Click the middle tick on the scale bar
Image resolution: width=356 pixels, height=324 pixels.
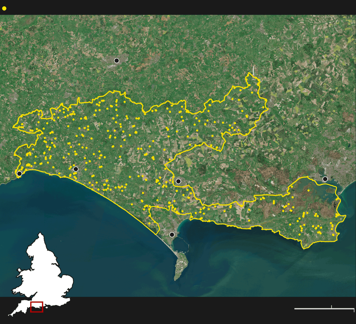[332, 307]
